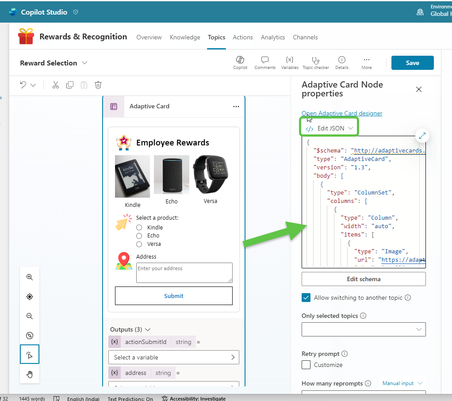Uncheck Allow switching to another topic
452x401 pixels.
[x=306, y=298]
